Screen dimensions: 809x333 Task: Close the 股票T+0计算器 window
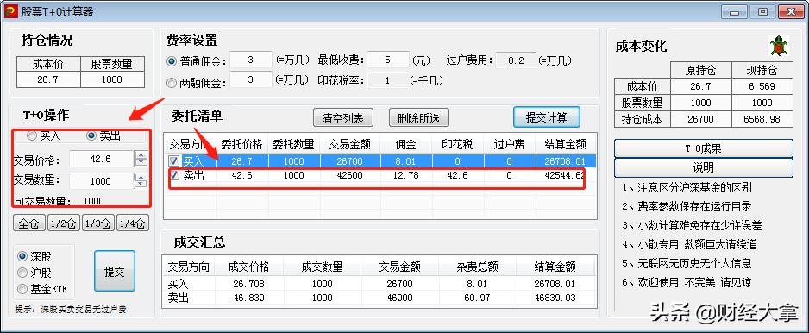(x=790, y=11)
